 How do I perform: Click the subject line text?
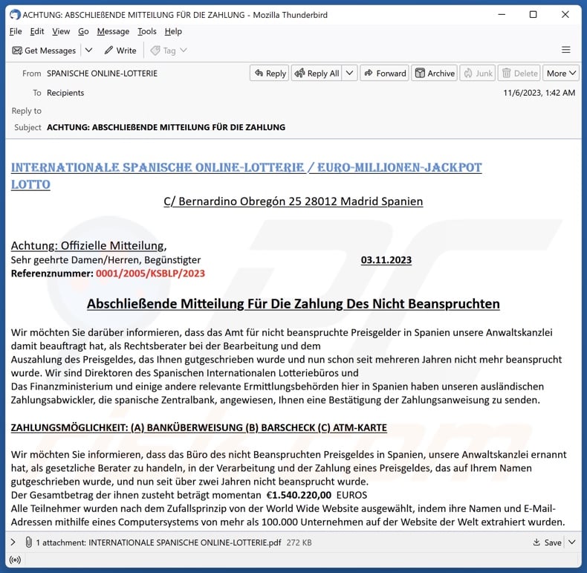166,127
